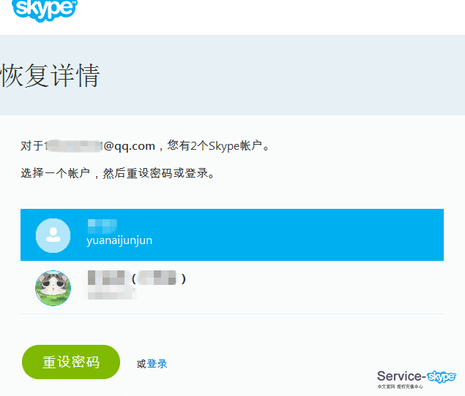Click the default avatar icon for yuanaijunjun
This screenshot has width=465, height=396.
[x=53, y=235]
